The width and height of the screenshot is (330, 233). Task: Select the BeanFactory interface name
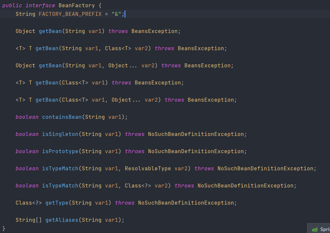[x=76, y=6]
